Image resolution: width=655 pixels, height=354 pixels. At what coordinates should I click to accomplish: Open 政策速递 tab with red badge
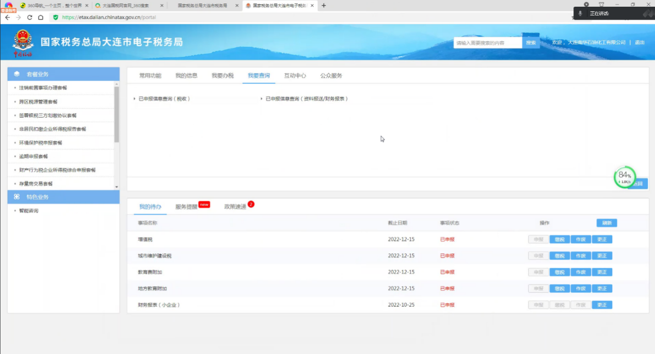[235, 207]
